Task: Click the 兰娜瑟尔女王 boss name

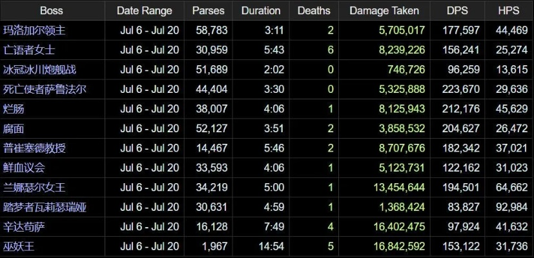Action: 34,188
